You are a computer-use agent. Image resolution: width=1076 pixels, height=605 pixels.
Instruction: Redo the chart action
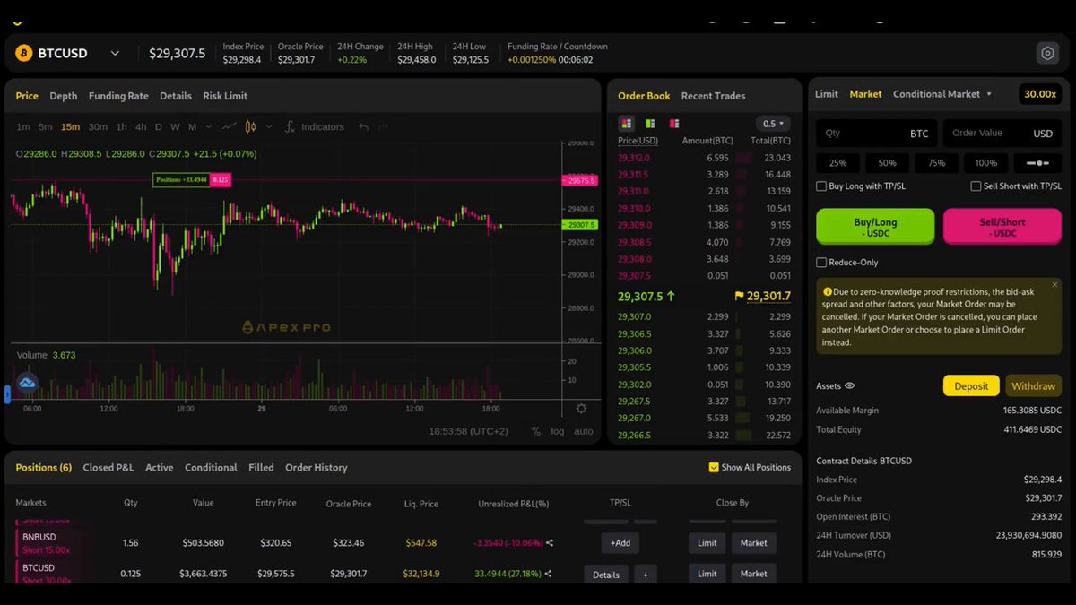(x=384, y=126)
